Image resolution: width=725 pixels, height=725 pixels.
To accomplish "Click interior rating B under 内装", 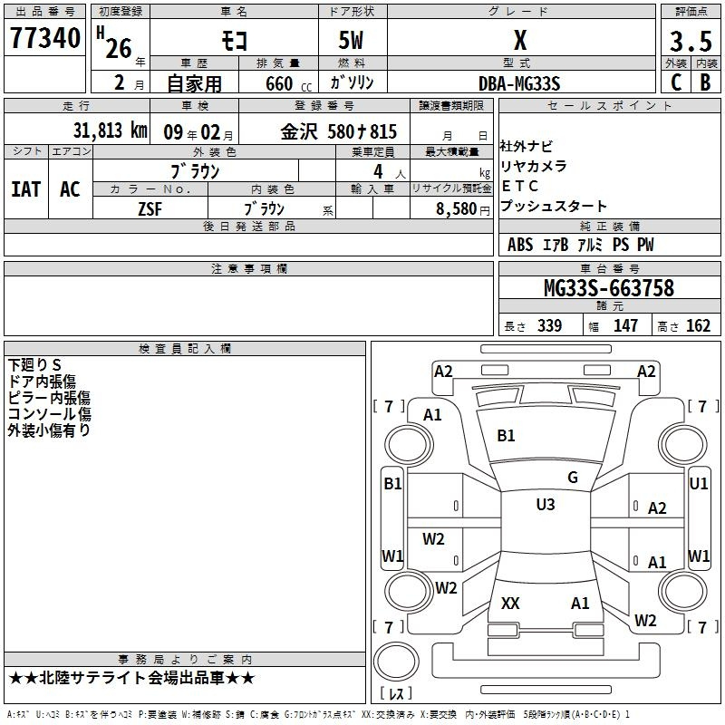I will click(x=705, y=82).
